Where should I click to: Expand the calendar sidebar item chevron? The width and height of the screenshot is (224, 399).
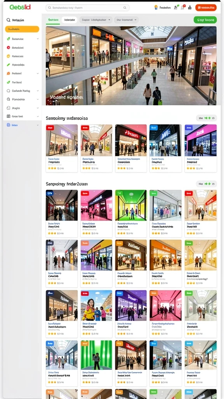tap(38, 116)
